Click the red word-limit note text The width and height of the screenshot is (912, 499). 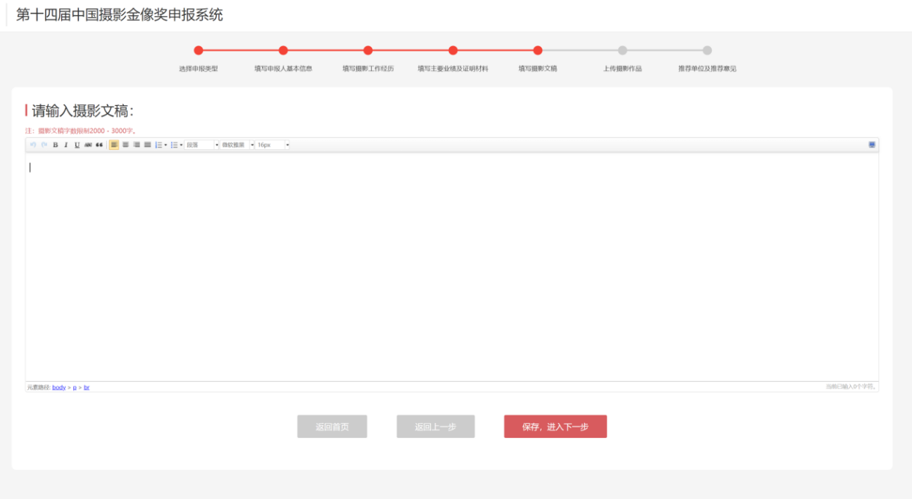[81, 131]
